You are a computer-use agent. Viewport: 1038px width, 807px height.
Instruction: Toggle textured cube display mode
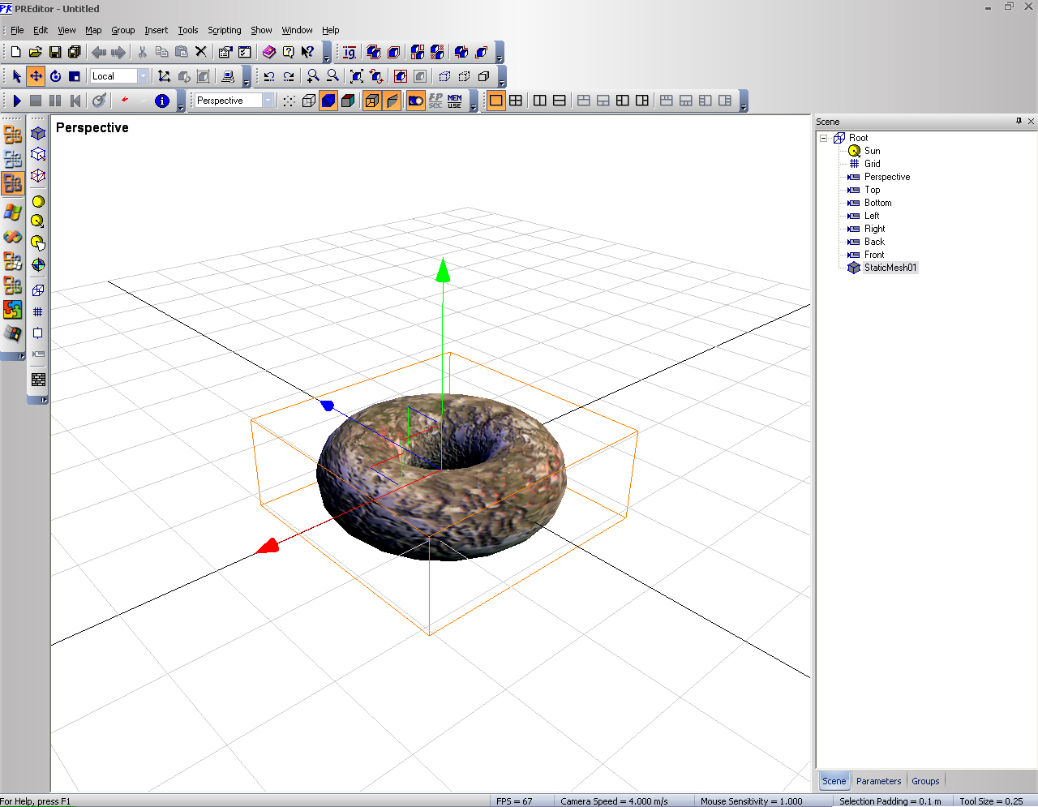(x=348, y=101)
